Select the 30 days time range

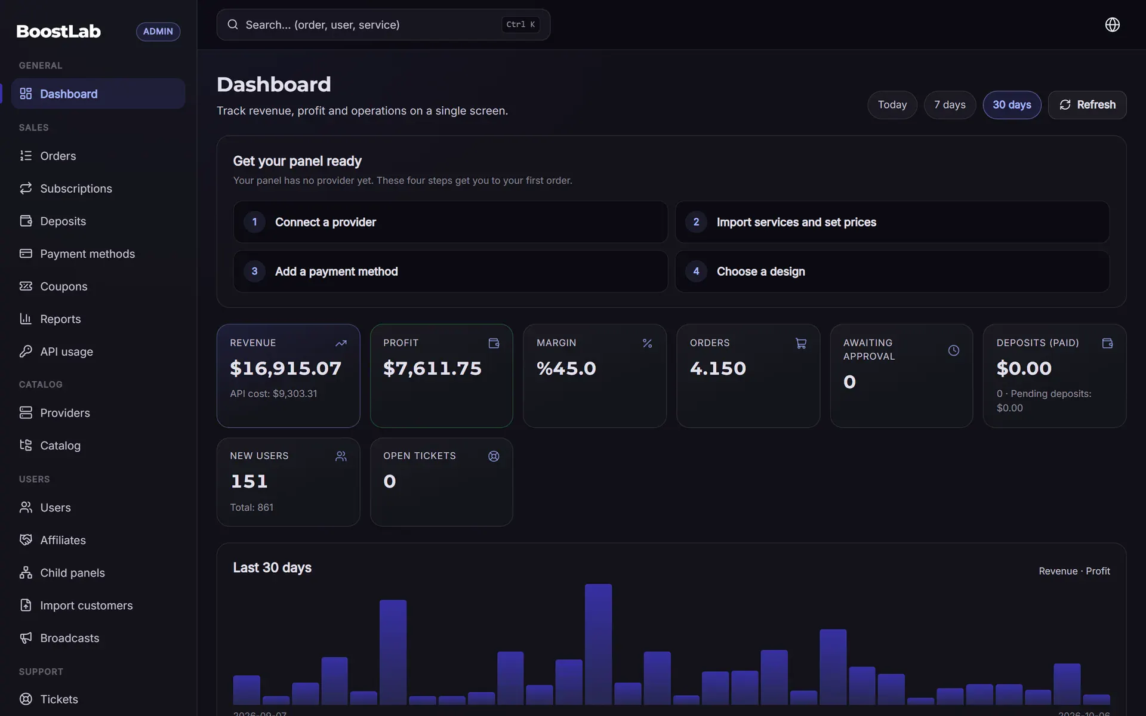click(1012, 105)
